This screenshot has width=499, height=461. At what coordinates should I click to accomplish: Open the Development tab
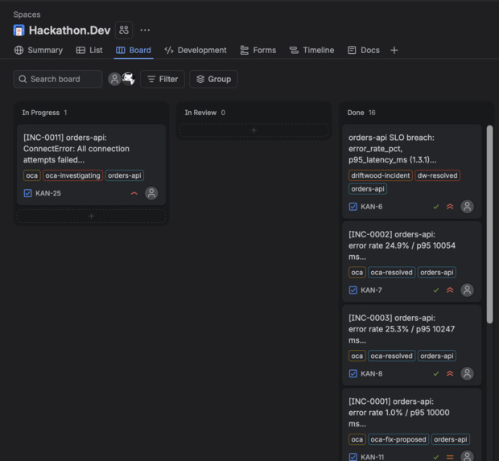pos(196,50)
